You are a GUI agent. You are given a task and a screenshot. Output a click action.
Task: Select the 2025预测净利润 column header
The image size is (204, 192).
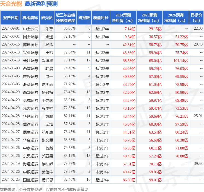tap(149, 18)
